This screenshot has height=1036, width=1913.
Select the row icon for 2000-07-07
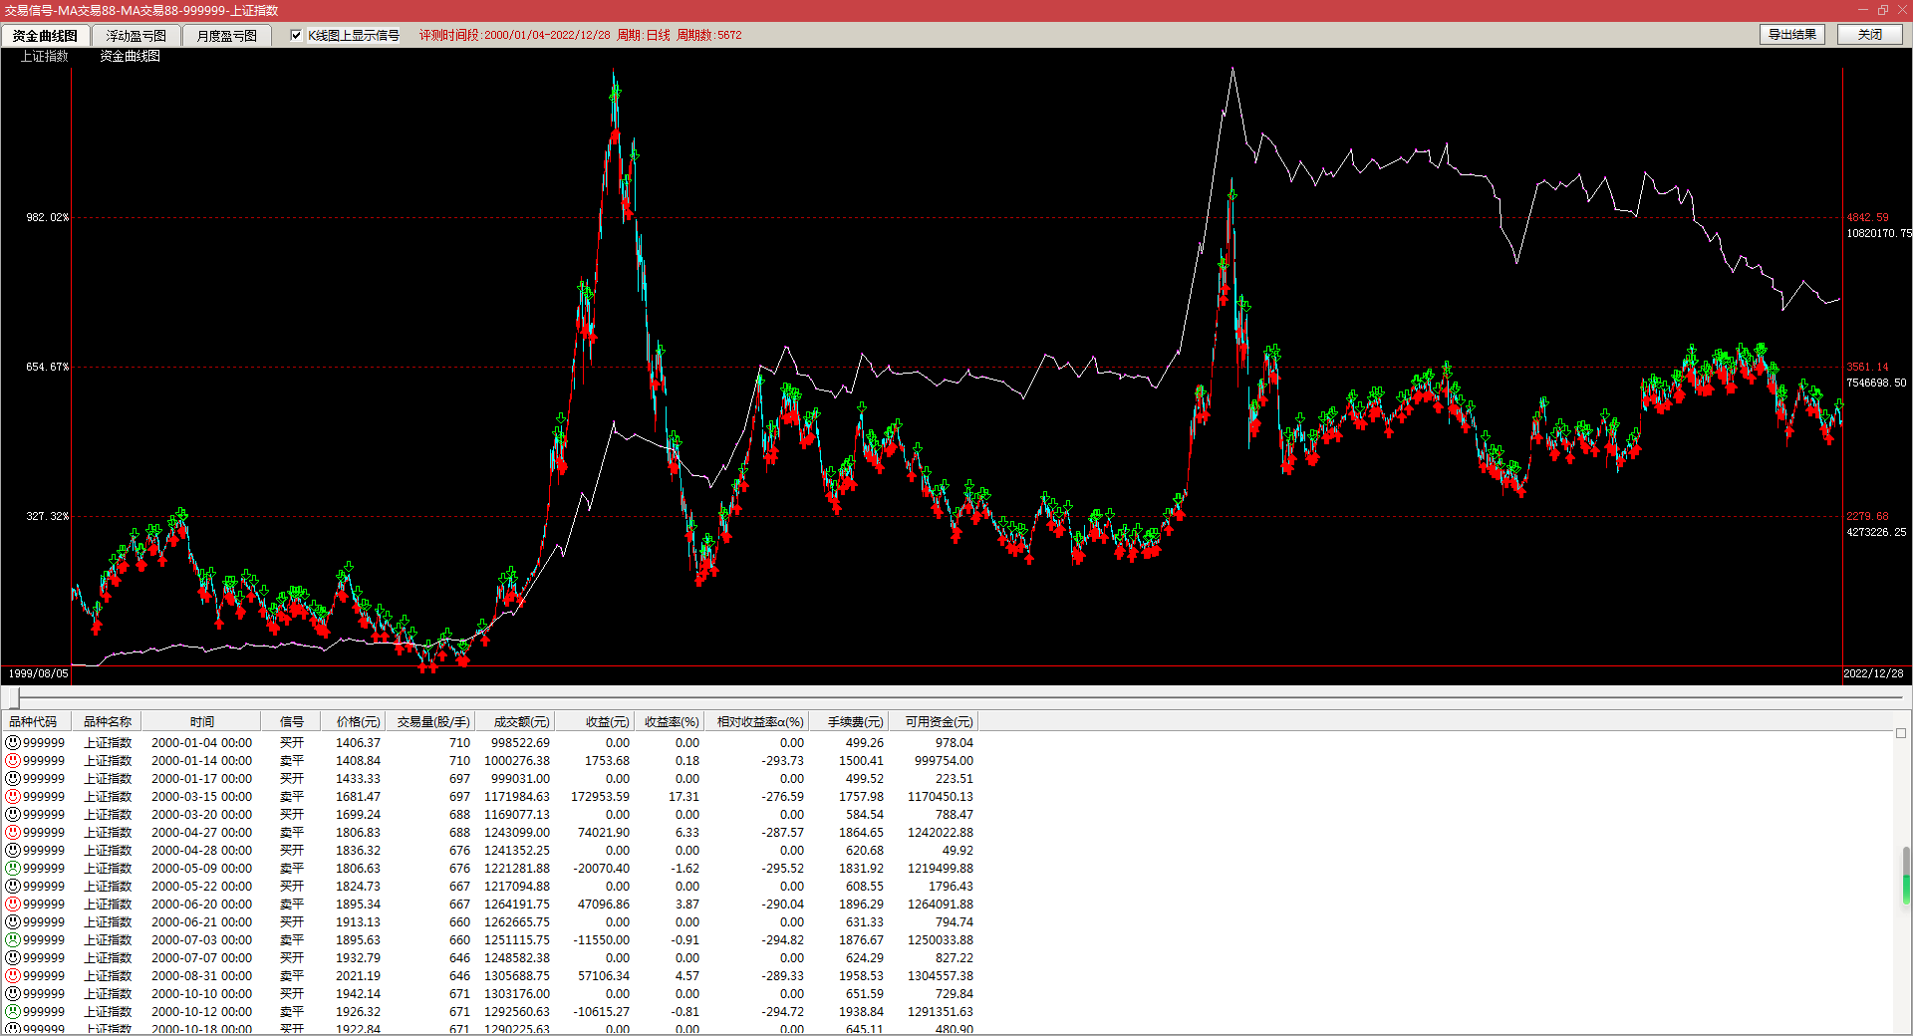click(13, 958)
